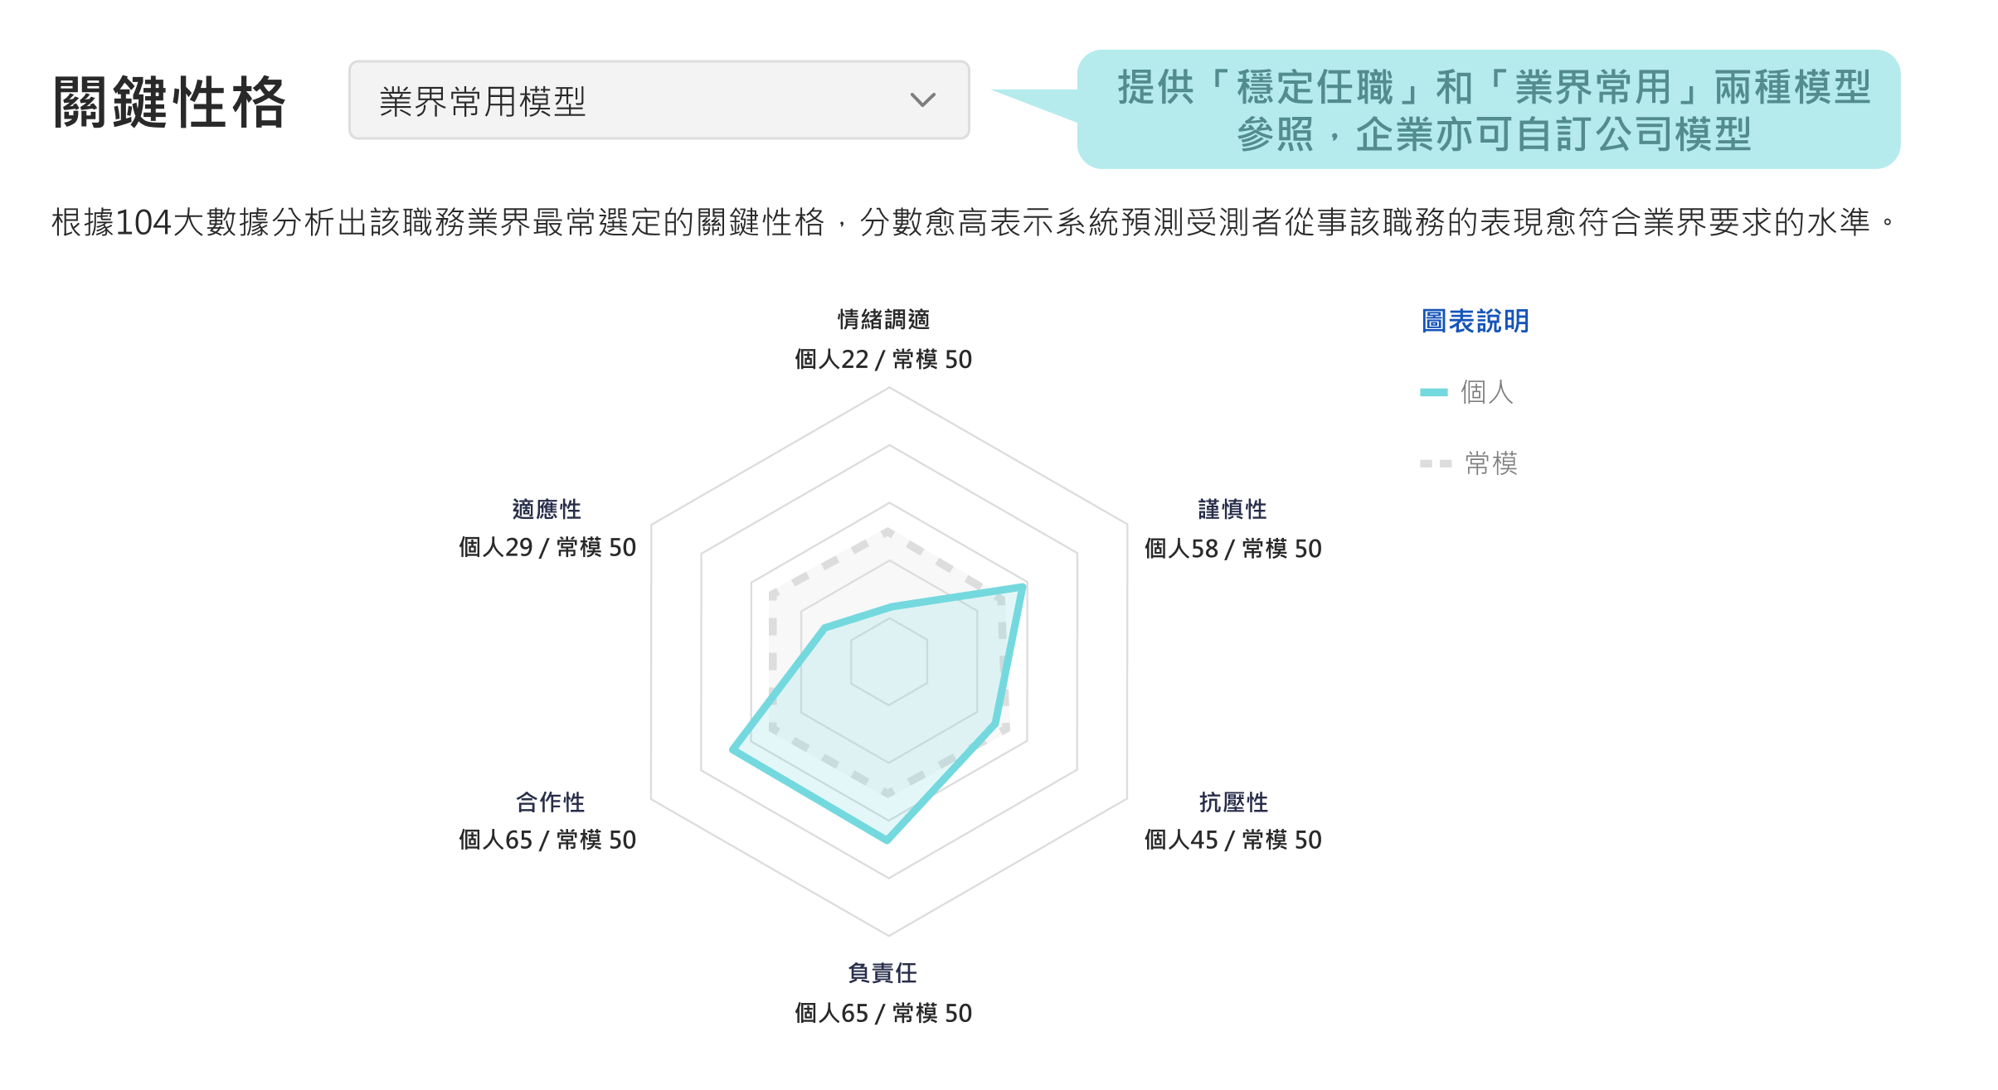The width and height of the screenshot is (1998, 1090).
Task: Click the teal 個人 legend line swatch
Action: (x=1433, y=392)
